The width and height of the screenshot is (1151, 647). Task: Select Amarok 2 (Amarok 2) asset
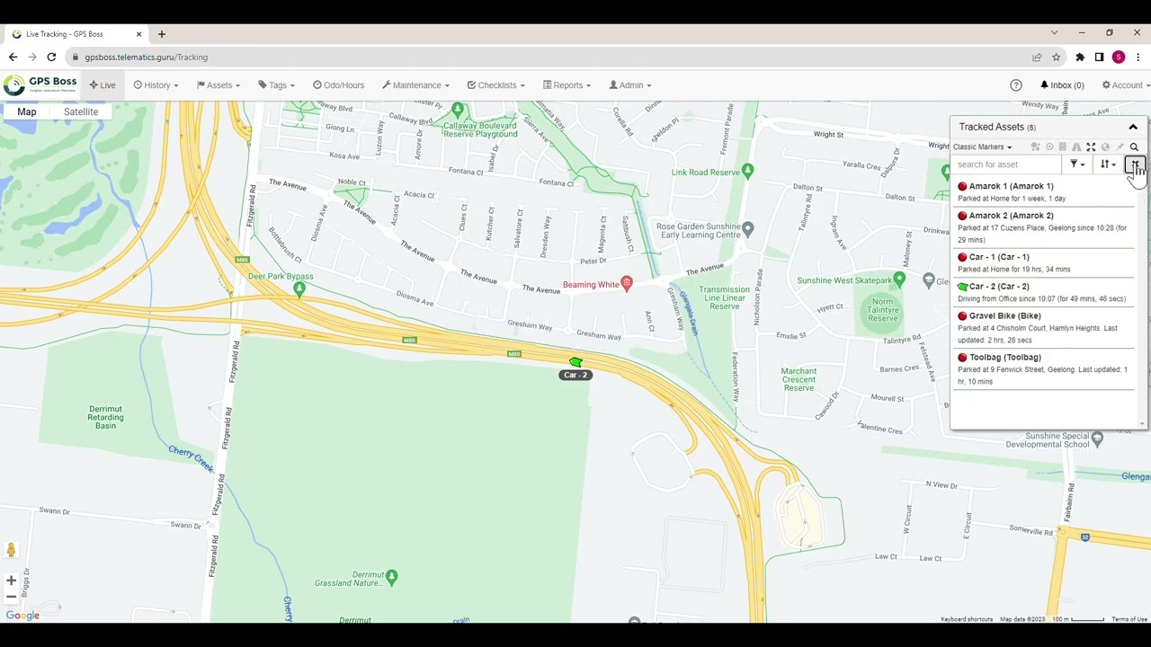tap(1043, 227)
